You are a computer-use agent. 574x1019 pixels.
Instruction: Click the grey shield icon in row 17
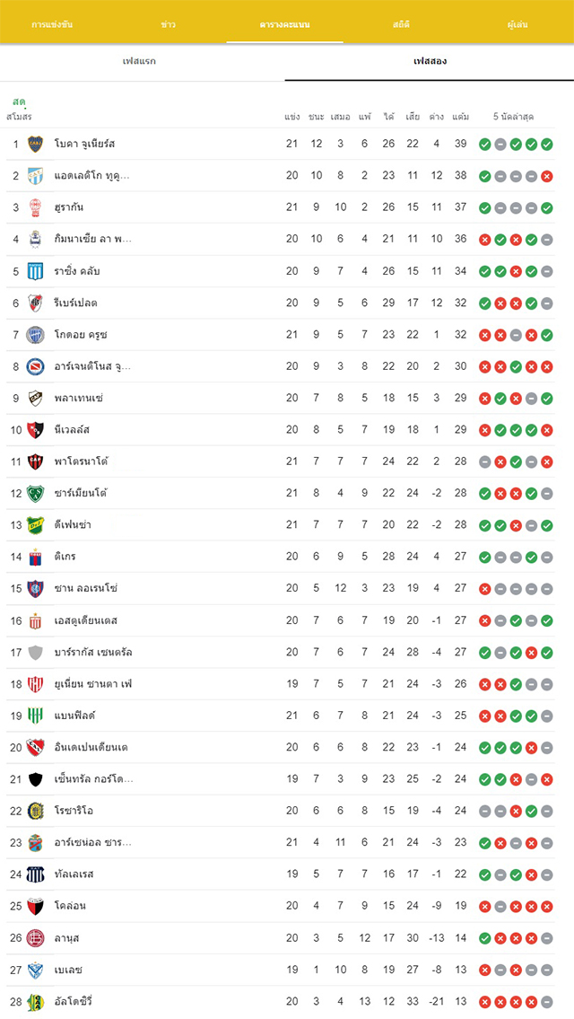[x=35, y=653]
